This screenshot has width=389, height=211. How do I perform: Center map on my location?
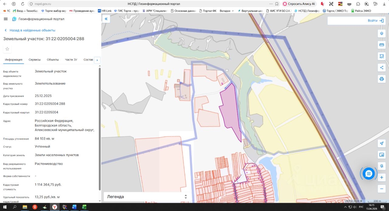click(381, 143)
